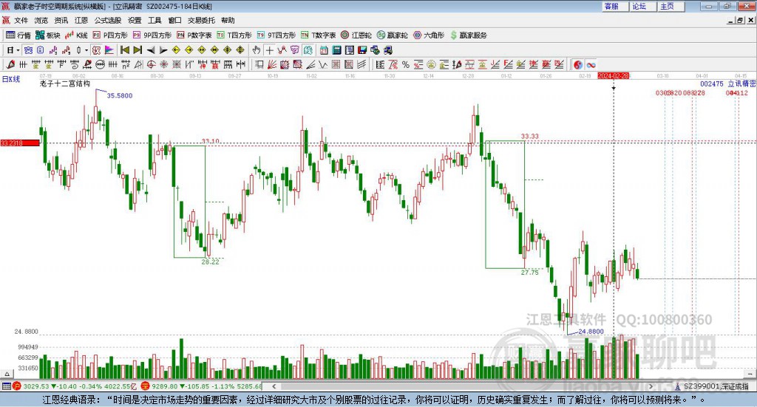The height and width of the screenshot is (407, 757).
Task: Open the 9T四方形 tool
Action: [x=276, y=35]
